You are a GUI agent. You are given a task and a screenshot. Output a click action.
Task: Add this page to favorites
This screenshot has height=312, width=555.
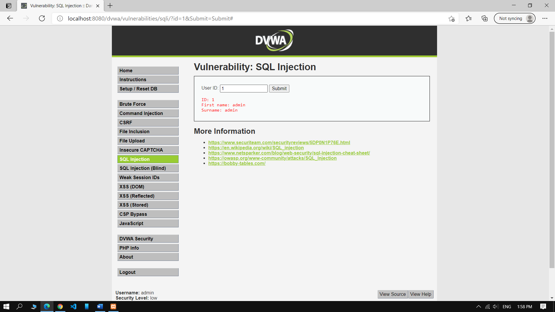(452, 18)
